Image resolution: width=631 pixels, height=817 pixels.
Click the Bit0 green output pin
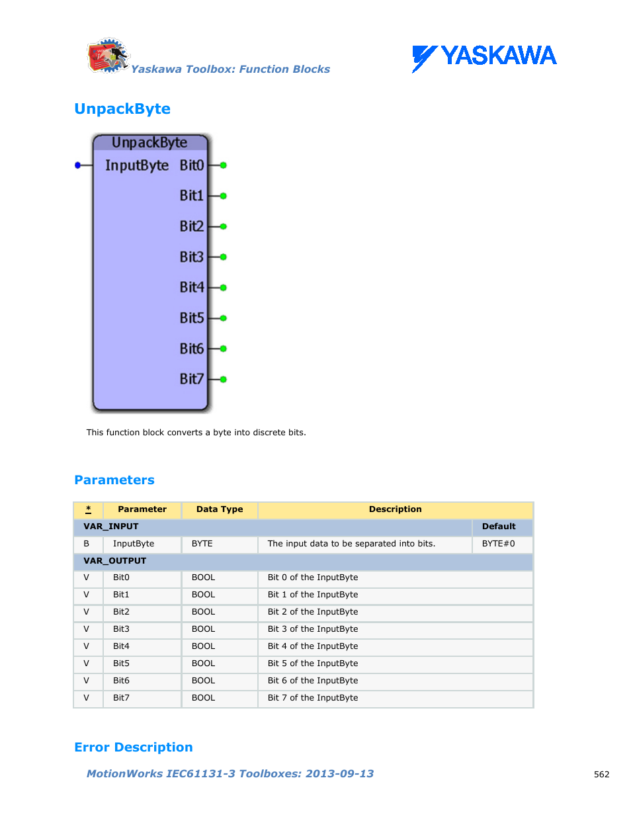pos(224,165)
